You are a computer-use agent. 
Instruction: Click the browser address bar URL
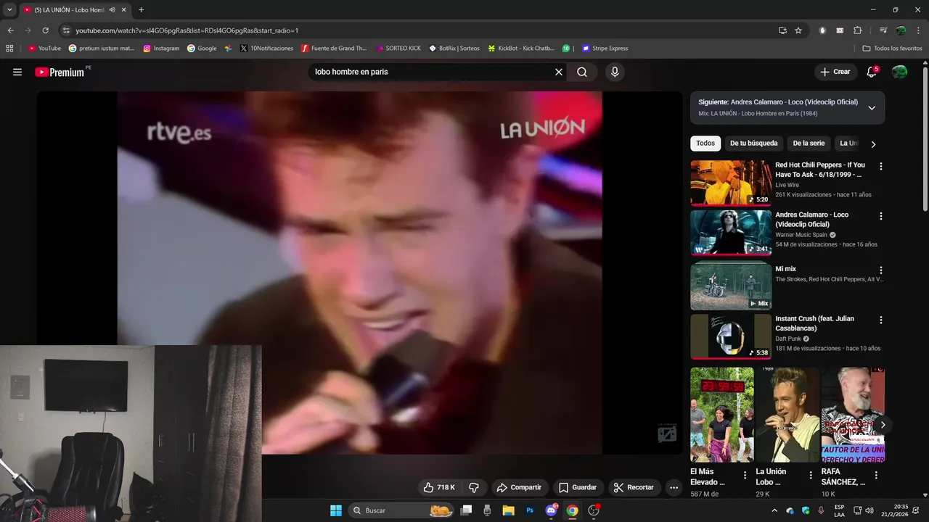point(187,30)
